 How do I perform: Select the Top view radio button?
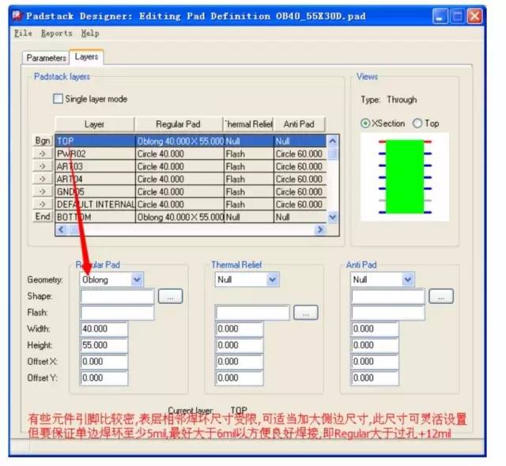click(417, 123)
